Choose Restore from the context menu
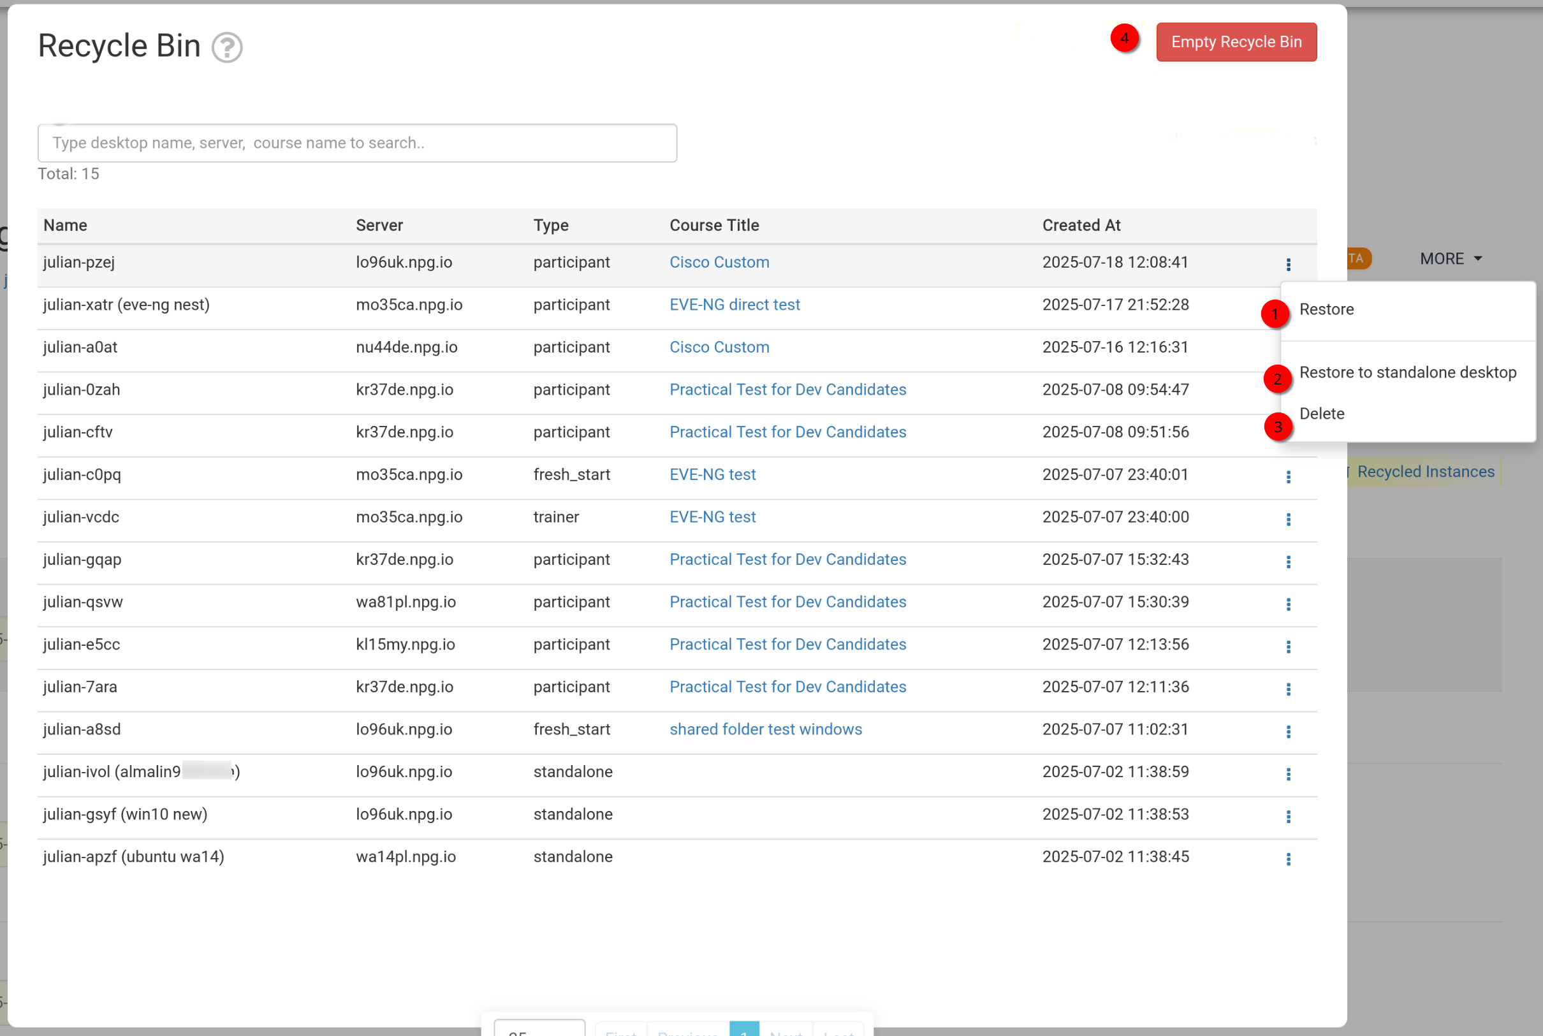Image resolution: width=1543 pixels, height=1036 pixels. click(1326, 309)
